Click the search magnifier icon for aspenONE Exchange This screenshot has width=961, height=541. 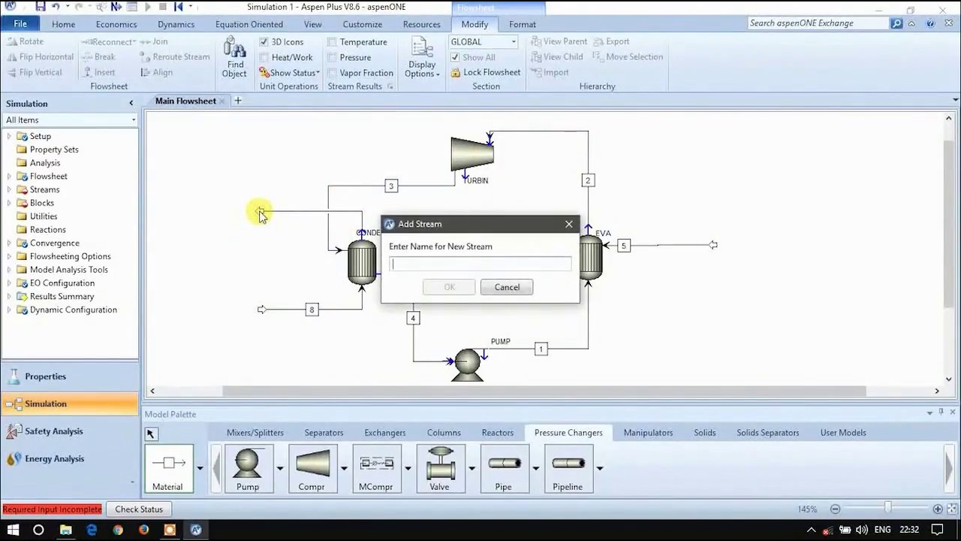(896, 23)
